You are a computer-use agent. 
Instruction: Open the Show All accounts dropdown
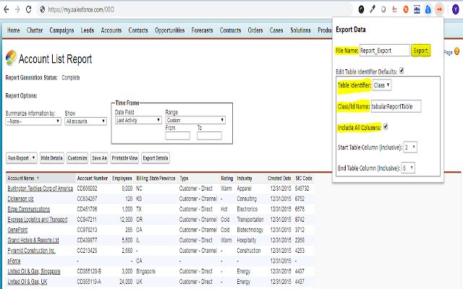[x=85, y=121]
